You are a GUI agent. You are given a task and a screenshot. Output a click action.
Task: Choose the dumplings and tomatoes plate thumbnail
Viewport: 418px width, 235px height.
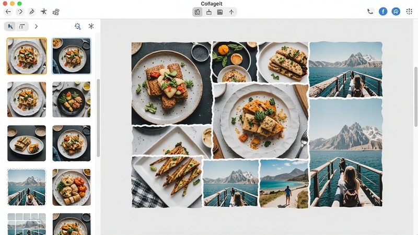[71, 187]
